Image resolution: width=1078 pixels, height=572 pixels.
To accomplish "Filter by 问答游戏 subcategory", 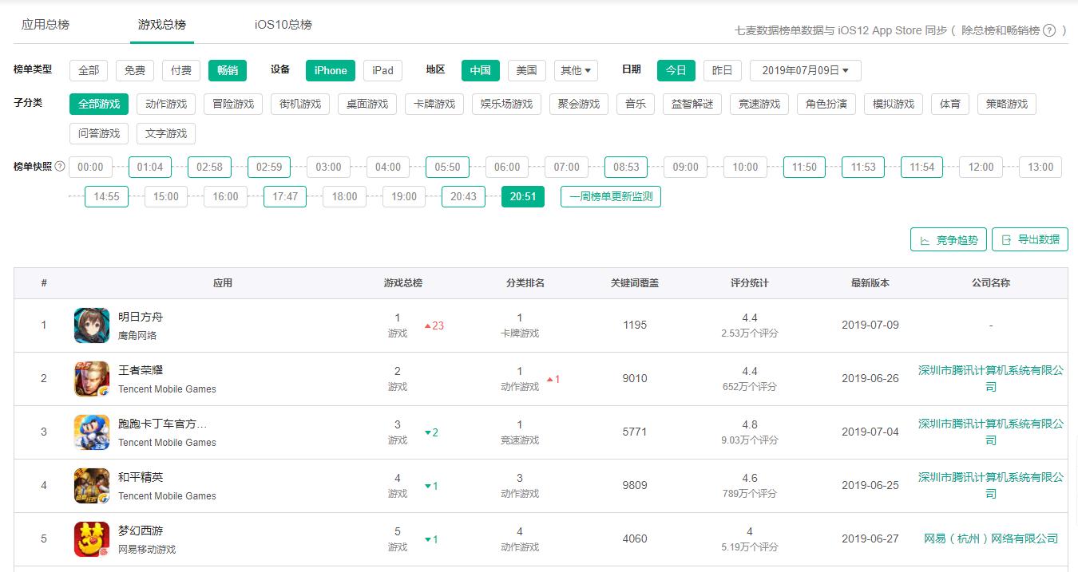I will point(99,133).
